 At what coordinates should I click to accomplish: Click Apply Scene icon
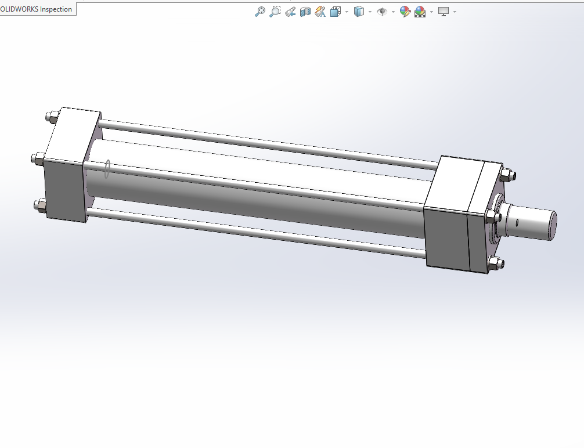coord(420,12)
